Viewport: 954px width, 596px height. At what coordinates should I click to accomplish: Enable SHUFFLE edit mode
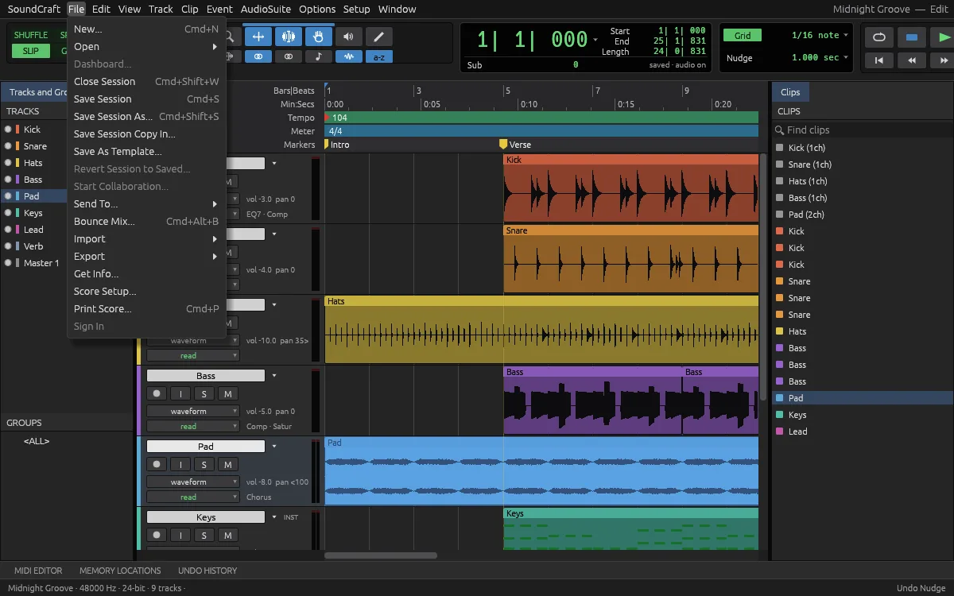[x=31, y=35]
